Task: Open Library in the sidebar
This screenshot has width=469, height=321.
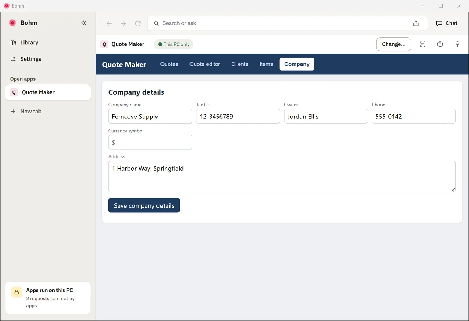Action: (48, 42)
